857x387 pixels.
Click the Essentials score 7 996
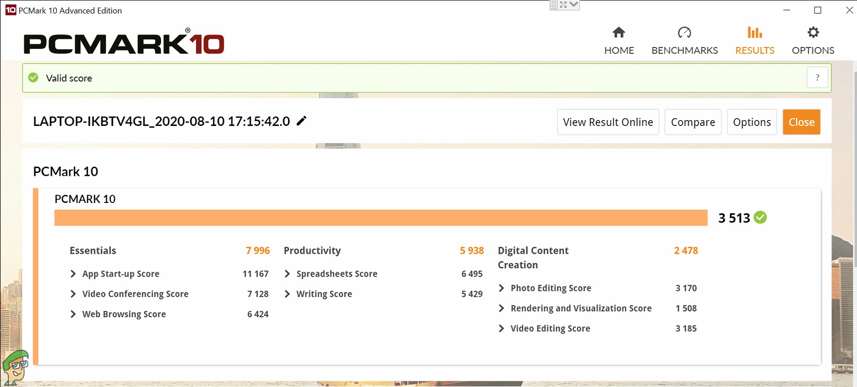(258, 250)
